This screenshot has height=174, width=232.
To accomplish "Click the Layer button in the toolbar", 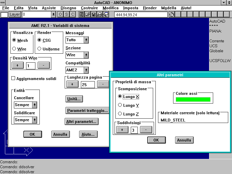I will (15, 14).
